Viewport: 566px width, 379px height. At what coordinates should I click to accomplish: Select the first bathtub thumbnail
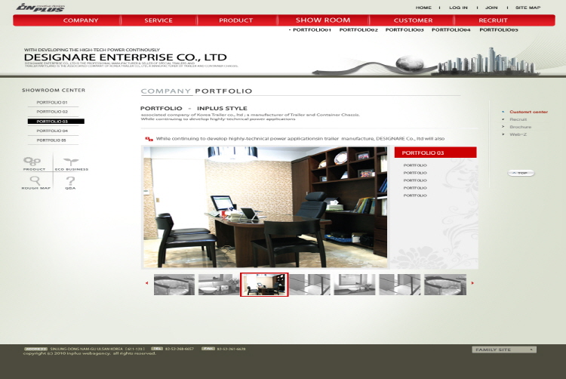pyautogui.click(x=174, y=285)
